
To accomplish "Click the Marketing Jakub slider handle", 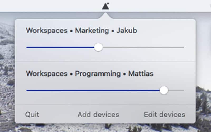I will tap(98, 48).
